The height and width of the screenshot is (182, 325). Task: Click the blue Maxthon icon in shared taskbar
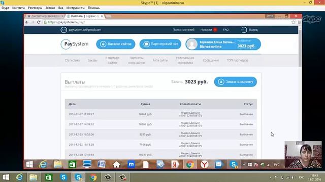(x=131, y=164)
